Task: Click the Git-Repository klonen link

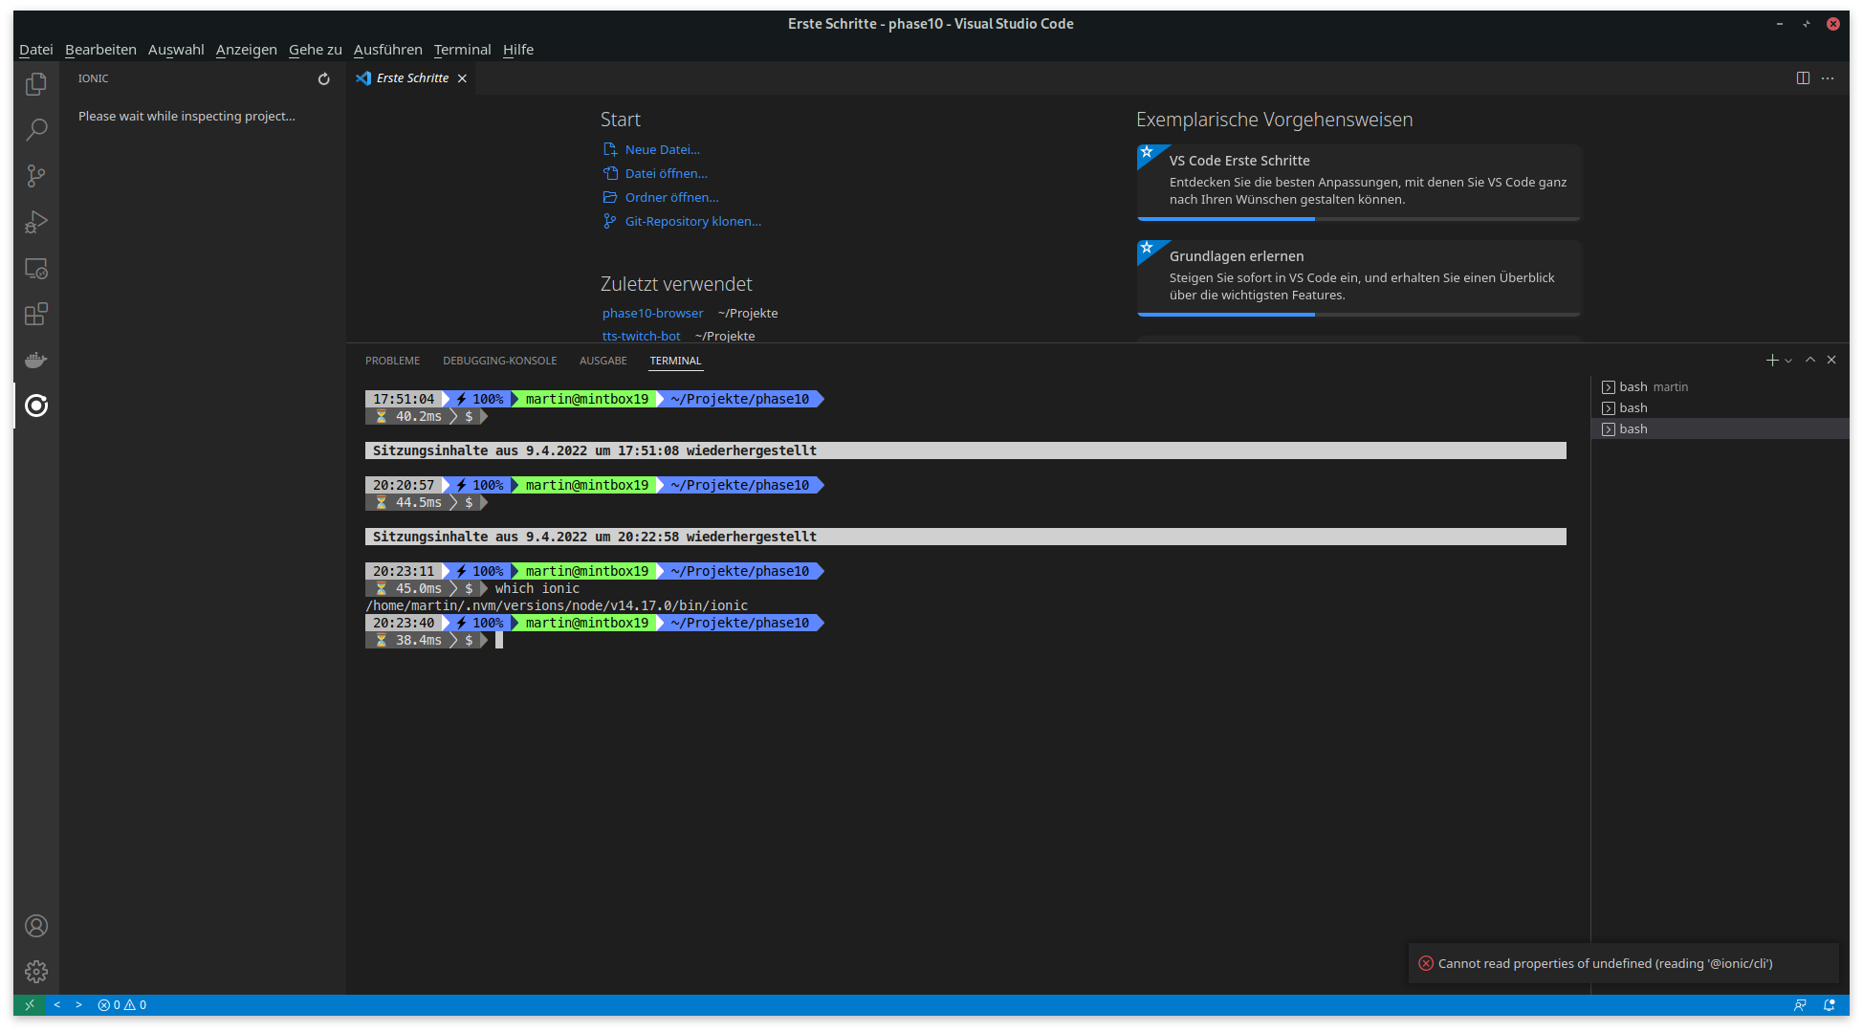Action: coord(692,221)
